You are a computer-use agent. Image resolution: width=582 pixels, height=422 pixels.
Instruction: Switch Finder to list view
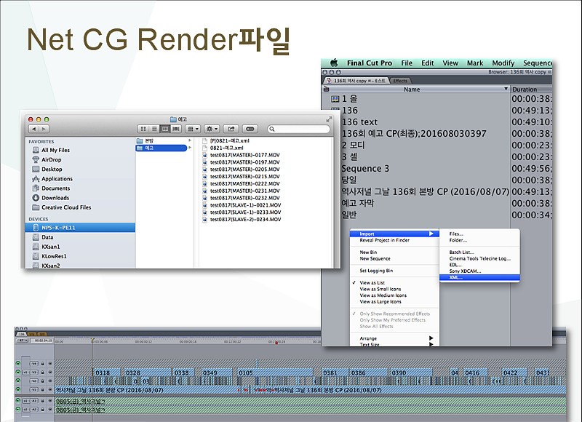(154, 129)
